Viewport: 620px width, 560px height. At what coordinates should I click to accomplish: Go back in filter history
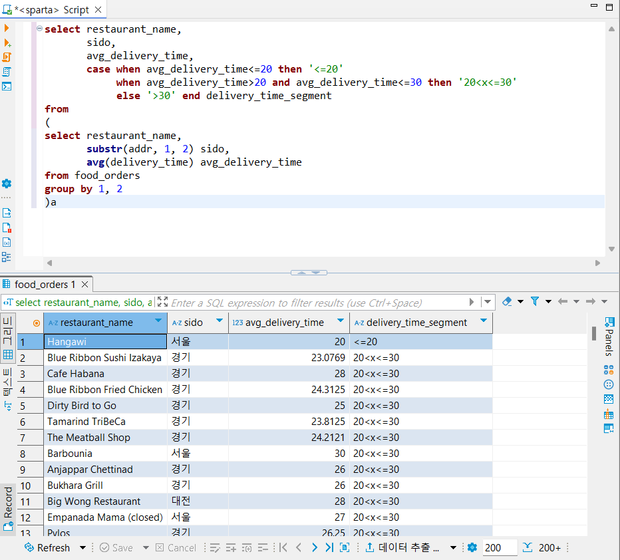[562, 301]
